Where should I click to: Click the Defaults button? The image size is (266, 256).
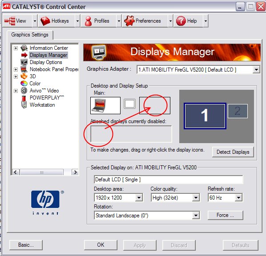tap(241, 245)
